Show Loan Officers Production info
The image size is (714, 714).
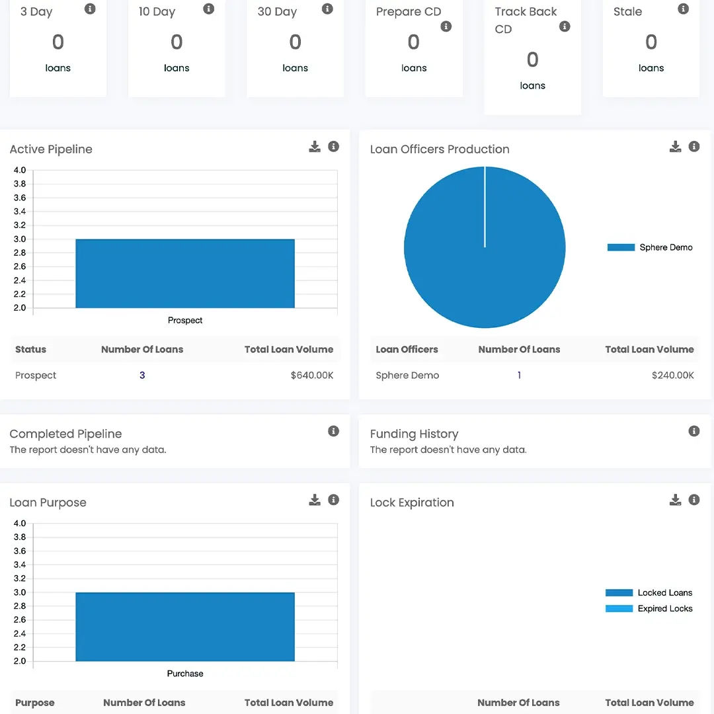694,147
